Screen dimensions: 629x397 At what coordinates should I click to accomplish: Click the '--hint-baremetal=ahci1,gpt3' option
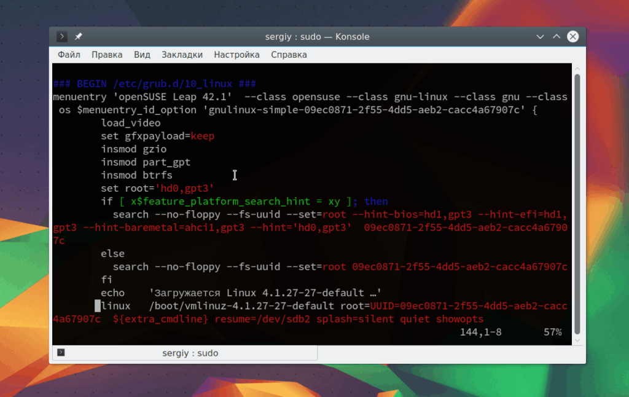coord(163,227)
